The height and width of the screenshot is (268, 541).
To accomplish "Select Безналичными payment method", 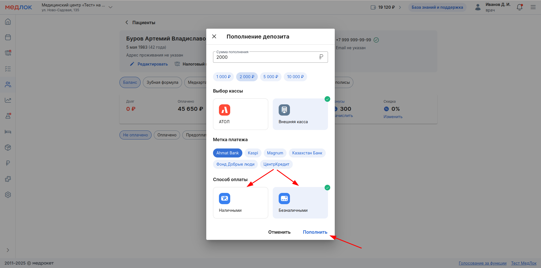I will (300, 203).
